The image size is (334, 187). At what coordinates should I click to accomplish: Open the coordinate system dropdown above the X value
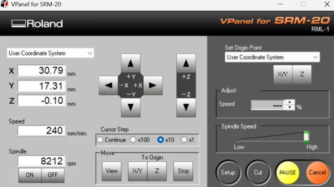50,53
